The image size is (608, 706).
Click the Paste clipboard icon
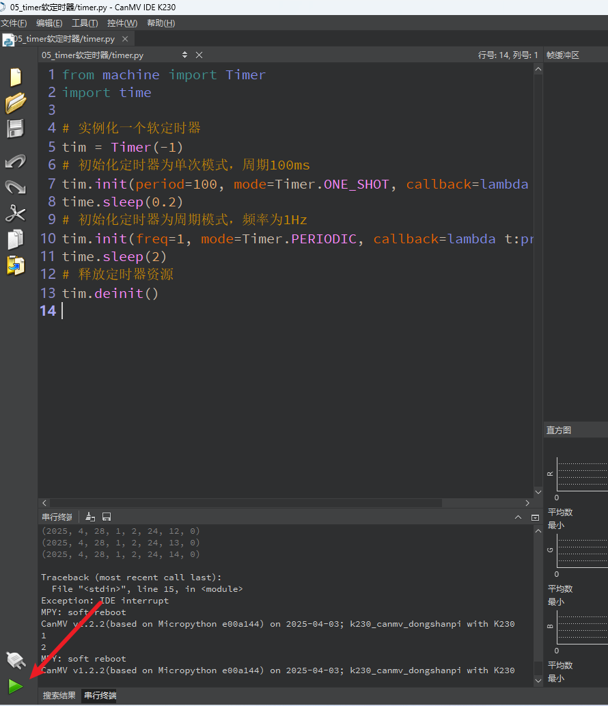click(x=16, y=265)
